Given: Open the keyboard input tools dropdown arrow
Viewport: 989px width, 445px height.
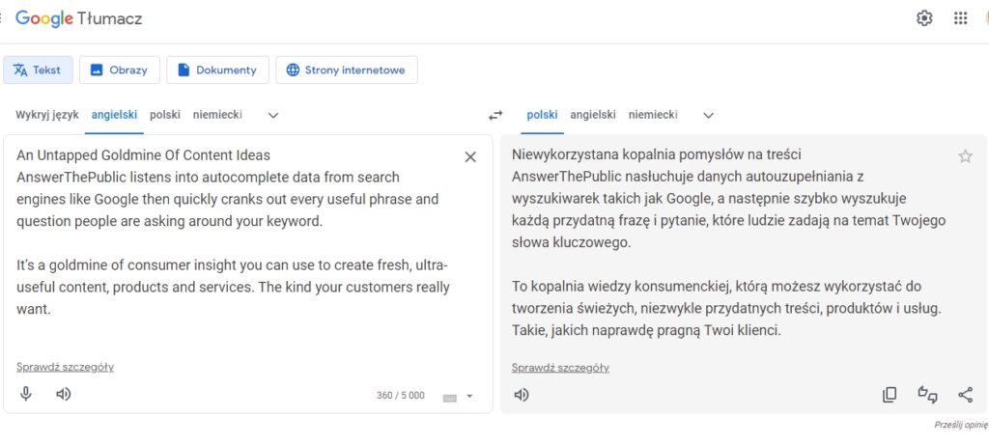Looking at the screenshot, I should (x=469, y=397).
